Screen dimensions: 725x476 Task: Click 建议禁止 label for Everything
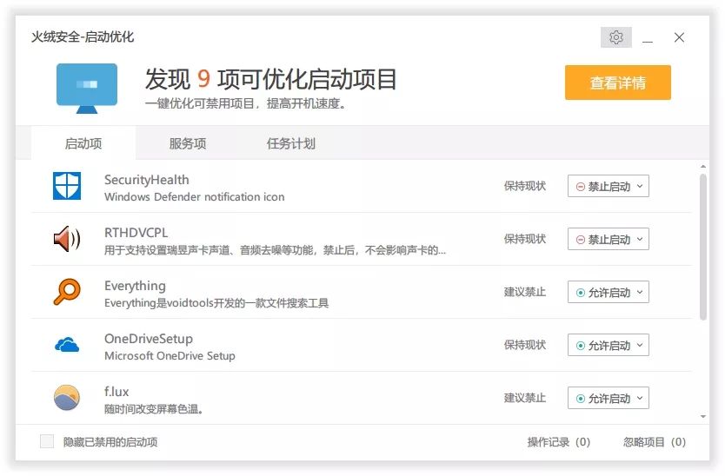[525, 292]
